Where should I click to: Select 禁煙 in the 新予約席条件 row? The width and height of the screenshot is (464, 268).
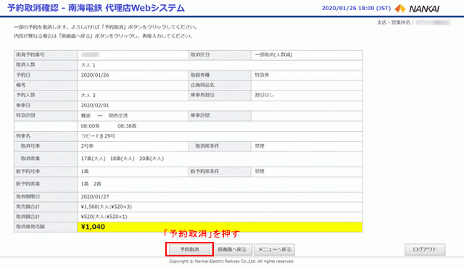tap(260, 172)
